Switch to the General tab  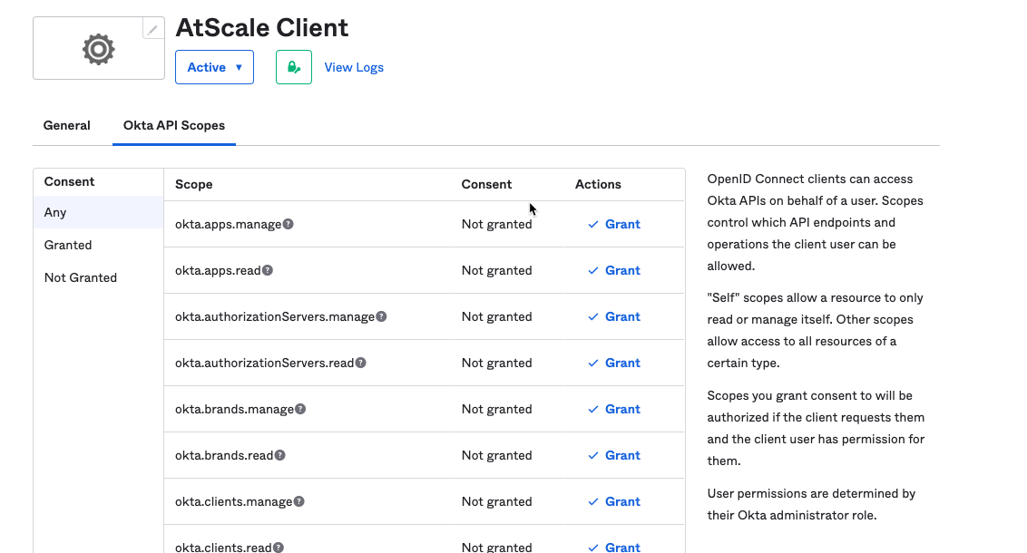[x=67, y=125]
